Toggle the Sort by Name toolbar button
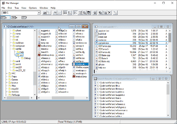The height and width of the screenshot is (124, 177). [76, 13]
